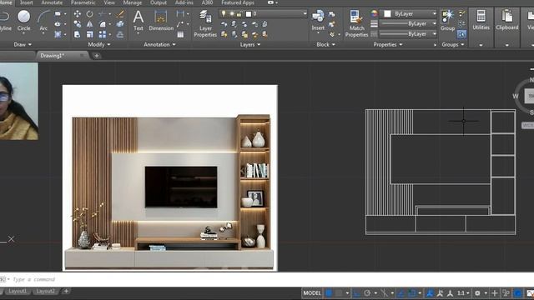The image size is (534, 300).
Task: Select the Trim tool icon
Action: click(102, 14)
